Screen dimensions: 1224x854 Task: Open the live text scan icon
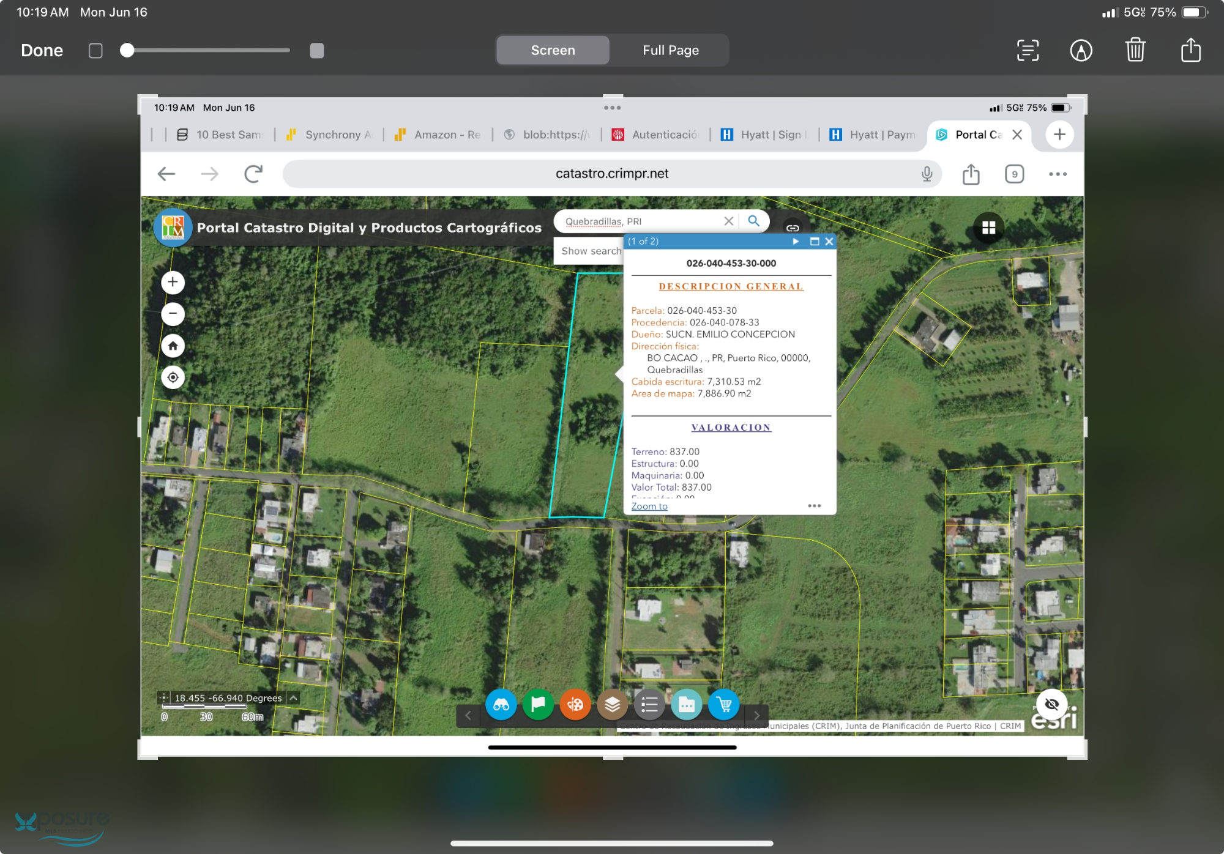pyautogui.click(x=1028, y=50)
